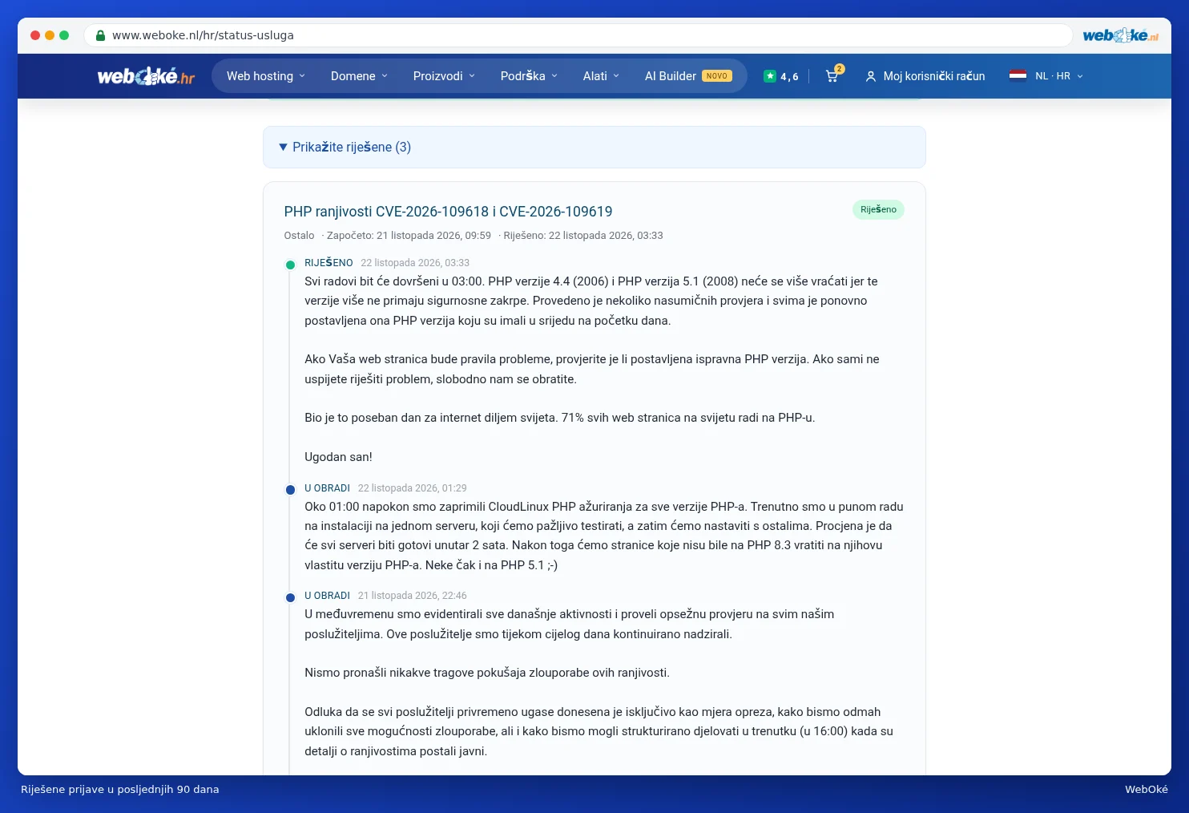Click the Netherlands flag icon

tap(1018, 75)
